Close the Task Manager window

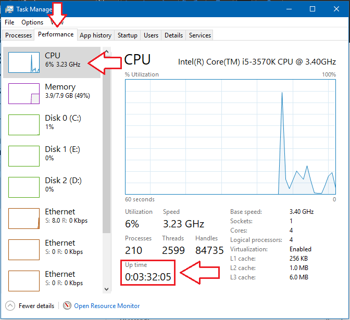[x=336, y=9]
